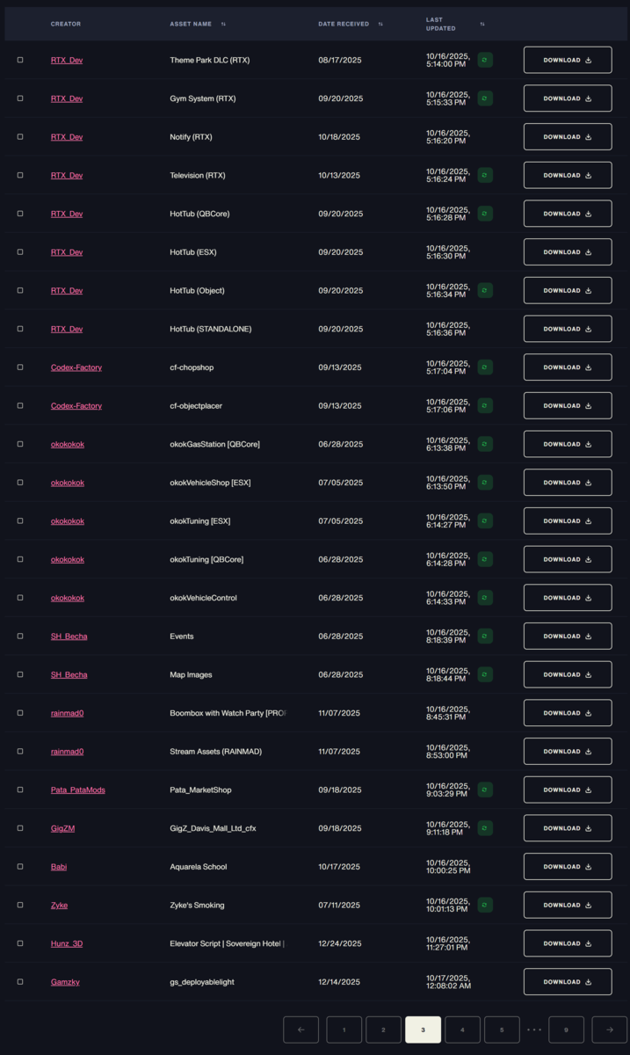
Task: Open page 4 in pagination
Action: click(462, 1030)
